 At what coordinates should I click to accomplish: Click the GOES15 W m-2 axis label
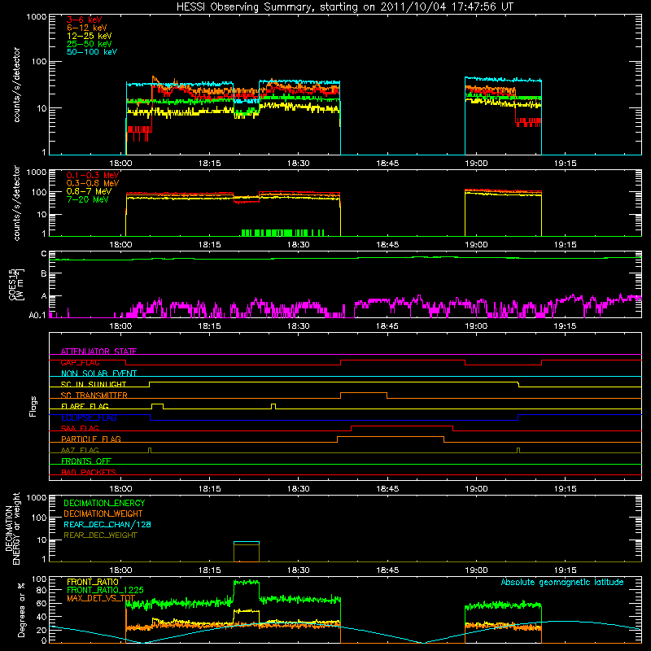(15, 284)
